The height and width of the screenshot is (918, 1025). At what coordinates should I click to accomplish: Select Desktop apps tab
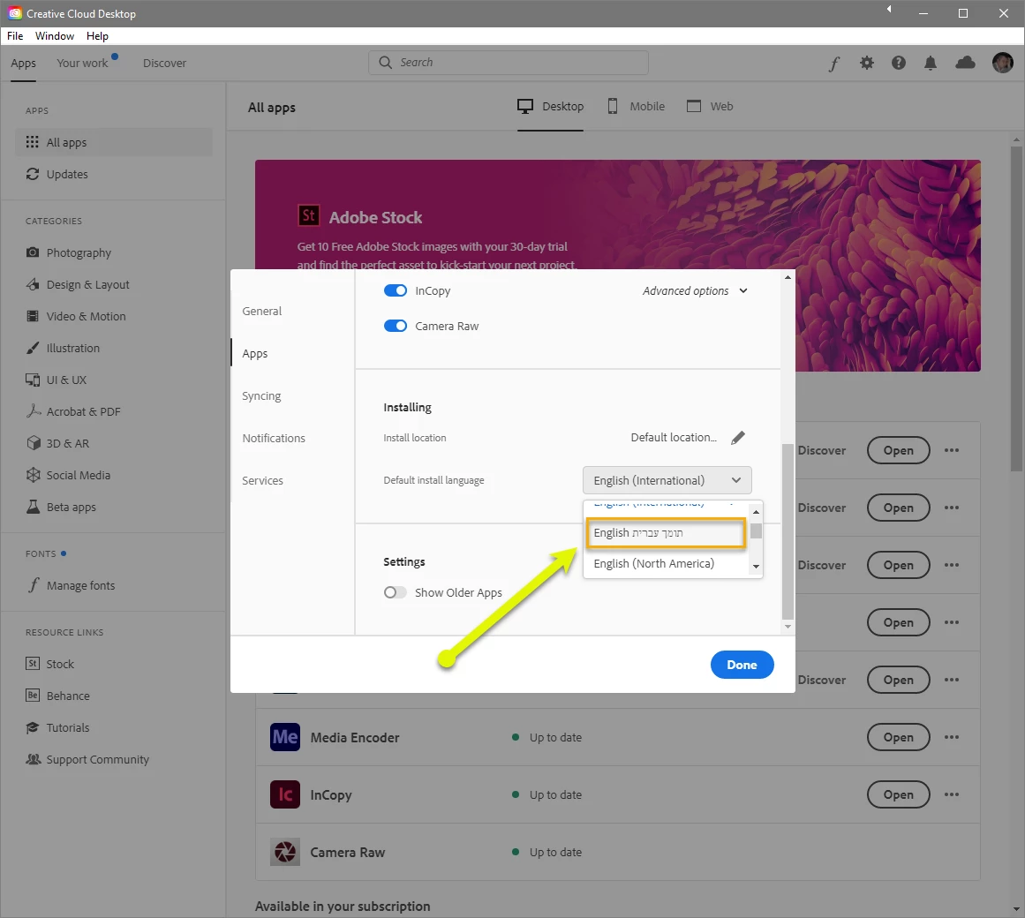(550, 107)
